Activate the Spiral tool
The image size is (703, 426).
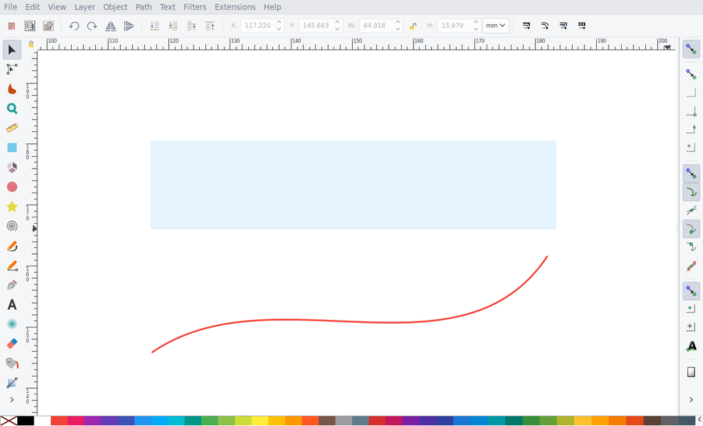pyautogui.click(x=11, y=226)
